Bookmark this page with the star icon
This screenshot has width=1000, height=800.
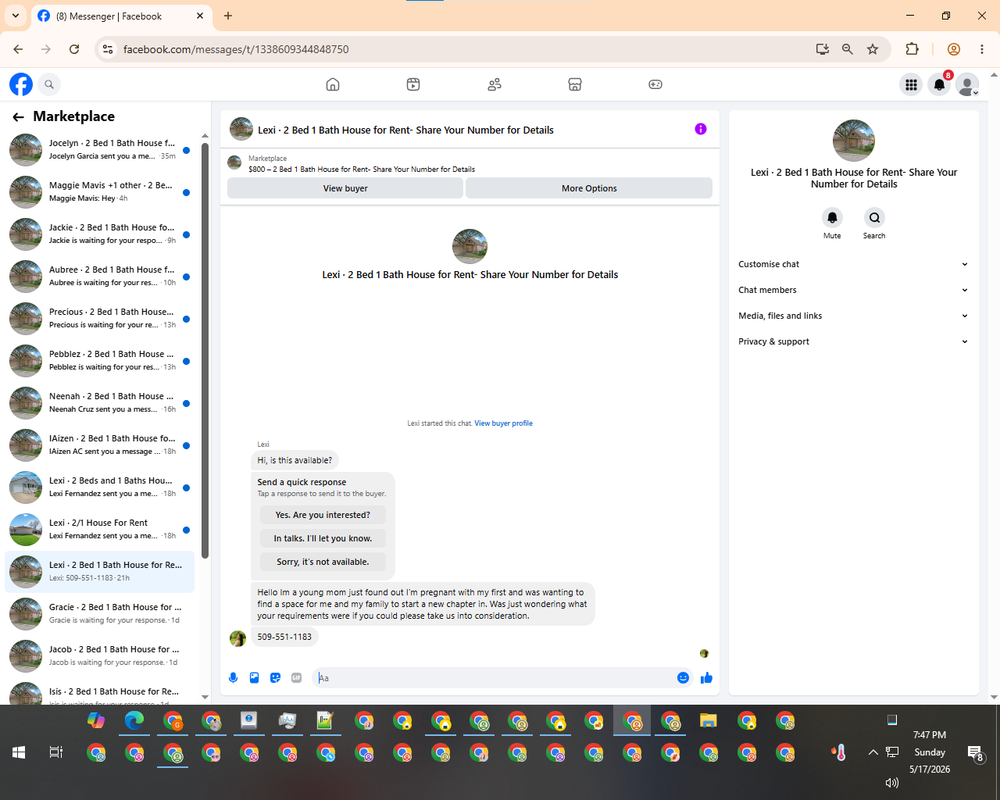pos(873,49)
